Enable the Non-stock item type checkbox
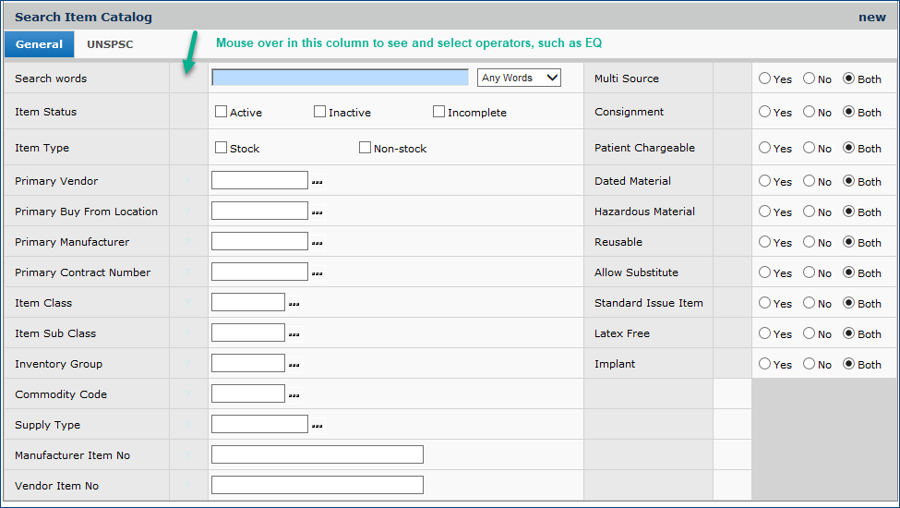The height and width of the screenshot is (508, 900). click(365, 148)
